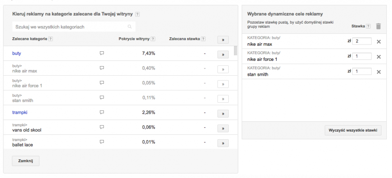Add vans old skool with its arrow button

coord(223,128)
